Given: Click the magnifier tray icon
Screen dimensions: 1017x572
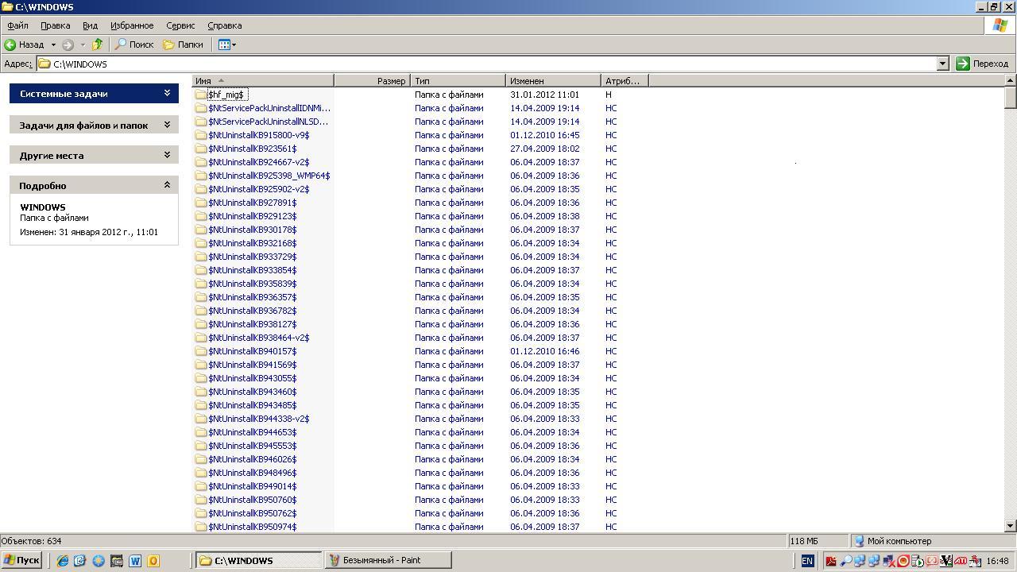Looking at the screenshot, I should click(x=845, y=561).
